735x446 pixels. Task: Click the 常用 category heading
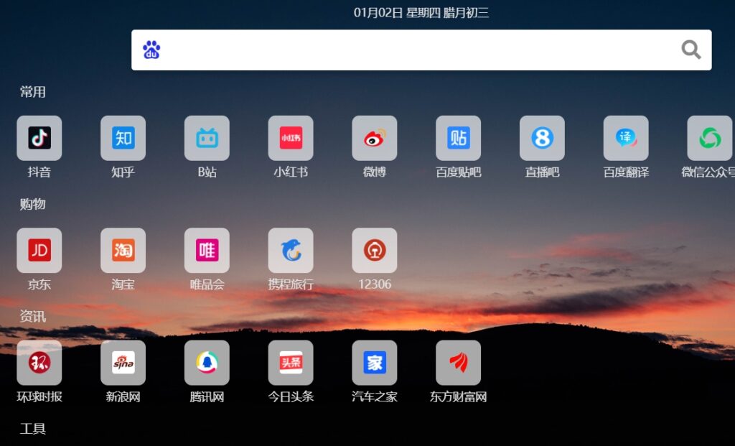point(33,92)
